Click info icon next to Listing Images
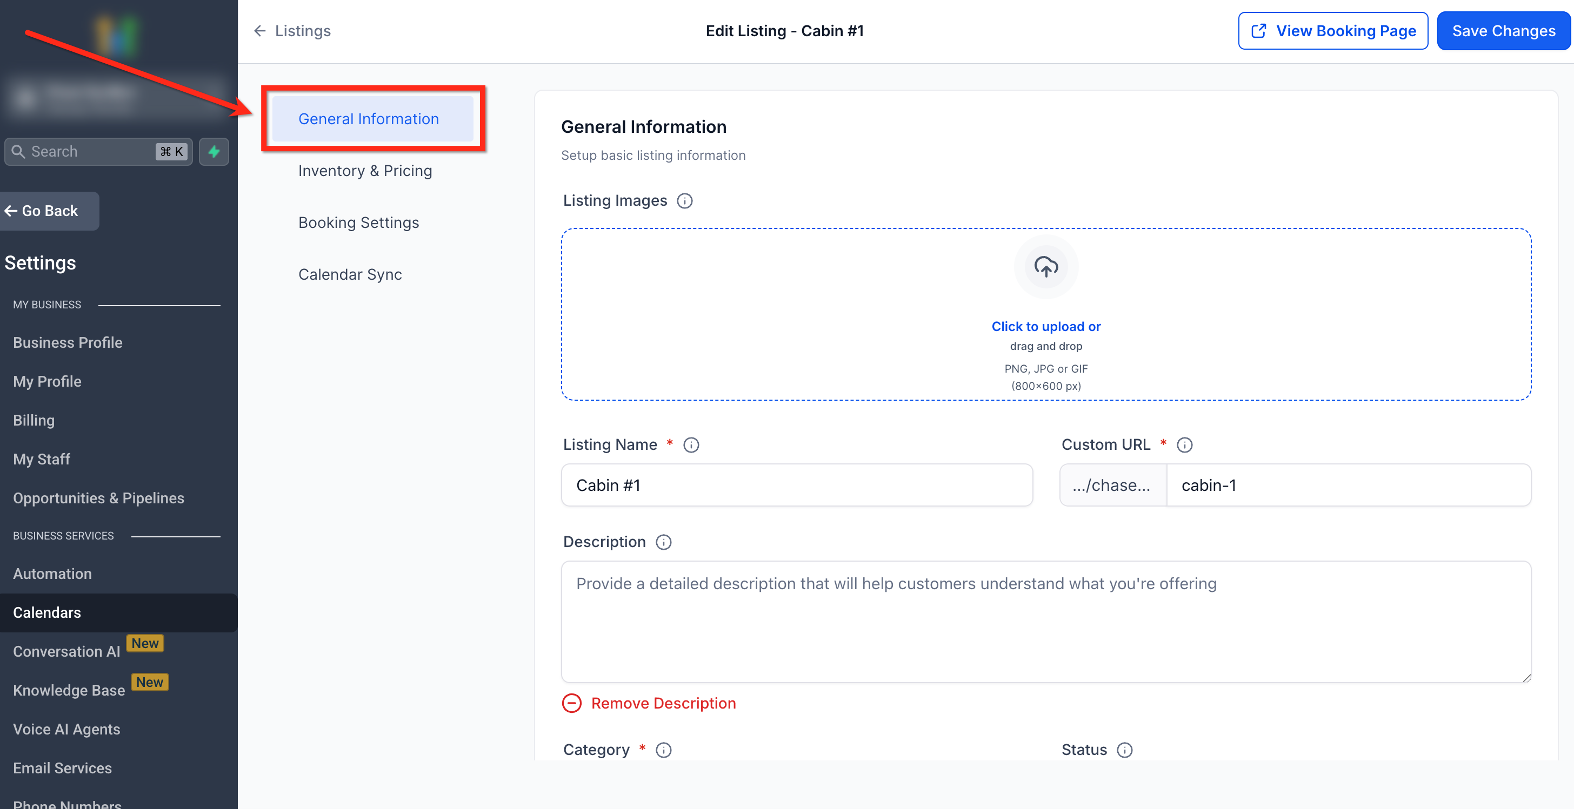Image resolution: width=1574 pixels, height=809 pixels. click(684, 201)
